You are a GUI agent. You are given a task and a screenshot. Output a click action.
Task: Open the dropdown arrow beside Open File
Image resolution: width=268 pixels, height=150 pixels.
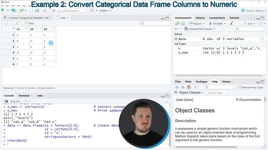(x=26, y=10)
